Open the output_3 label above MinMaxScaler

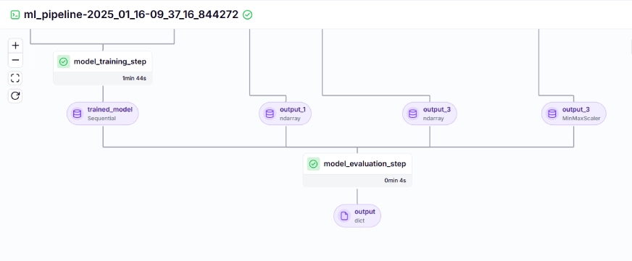[x=576, y=109]
